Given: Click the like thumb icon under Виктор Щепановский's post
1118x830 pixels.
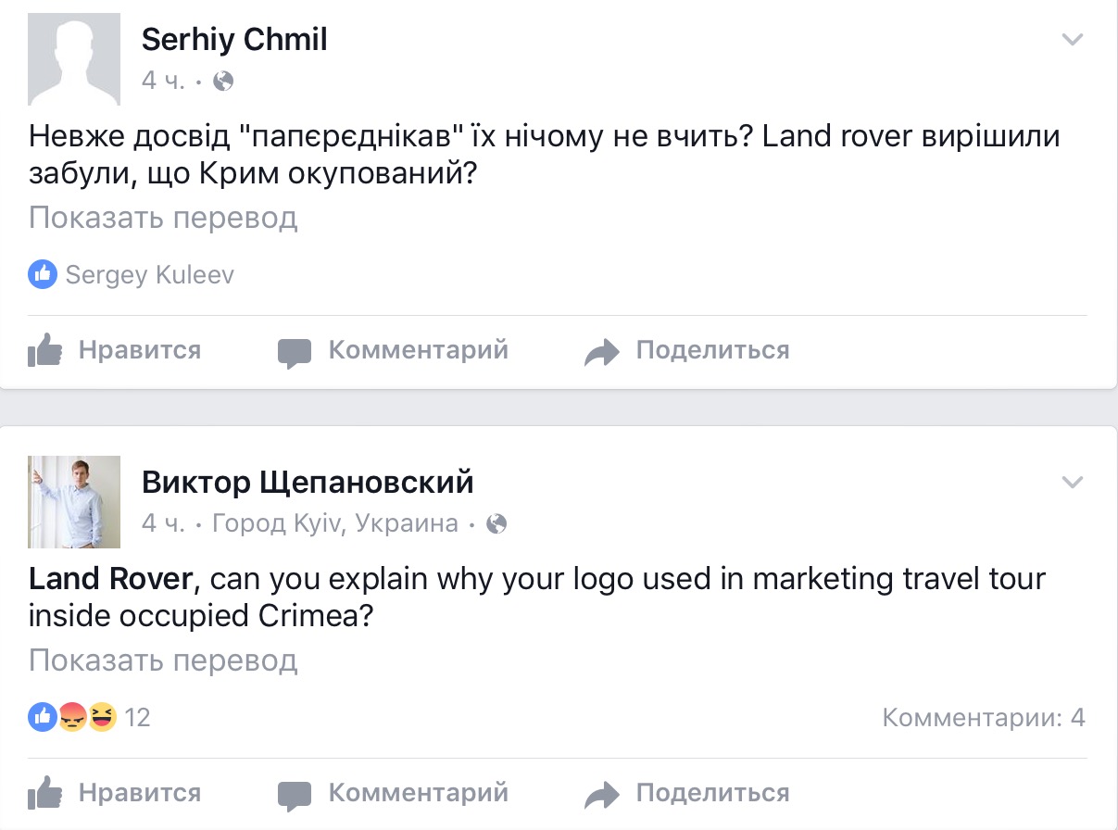Looking at the screenshot, I should coord(44,794).
